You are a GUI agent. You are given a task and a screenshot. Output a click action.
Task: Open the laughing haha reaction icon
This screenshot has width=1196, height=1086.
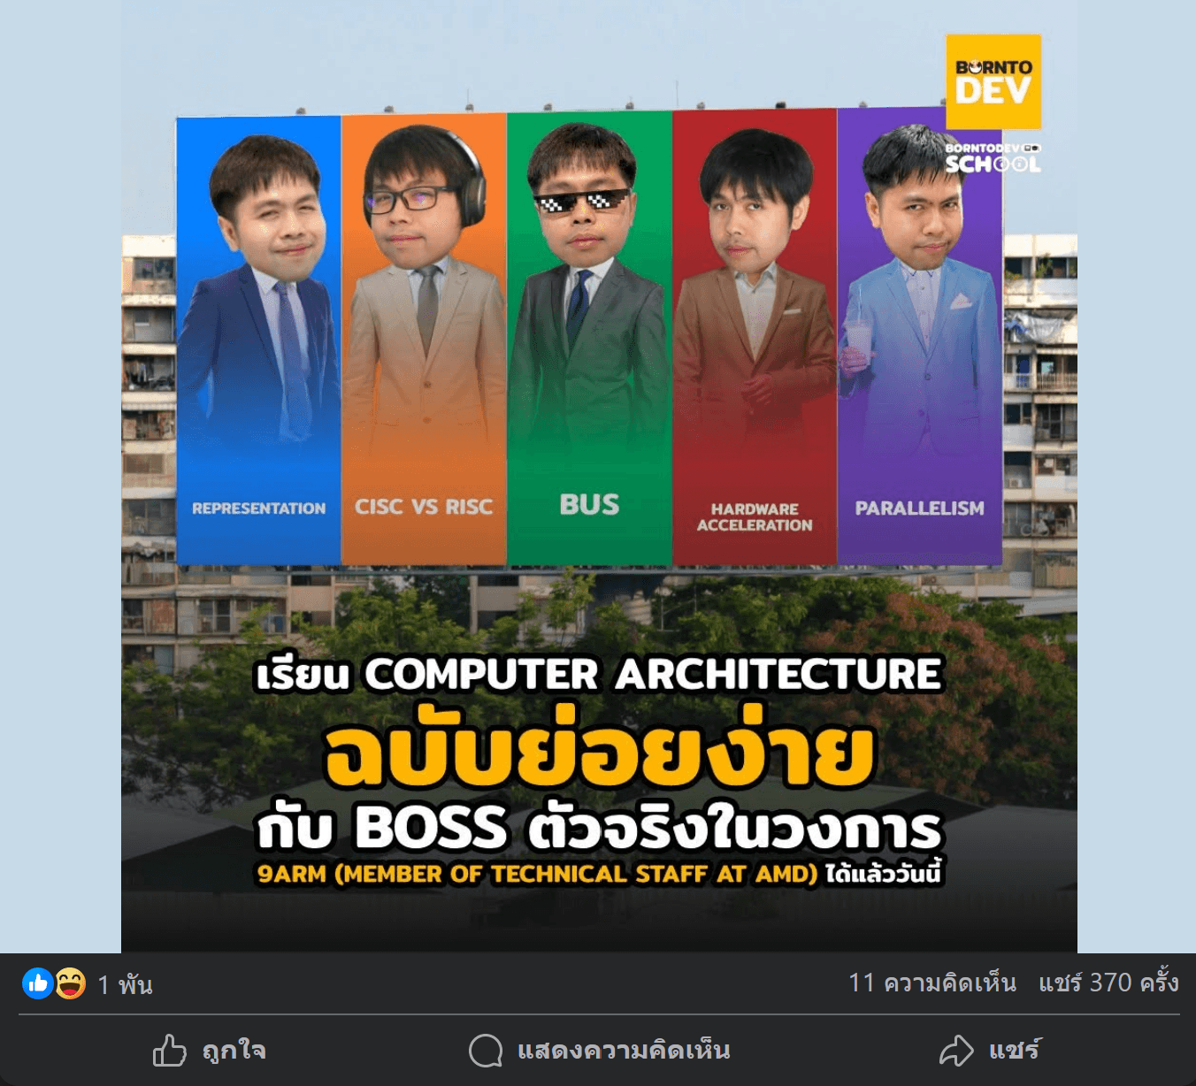coord(71,983)
